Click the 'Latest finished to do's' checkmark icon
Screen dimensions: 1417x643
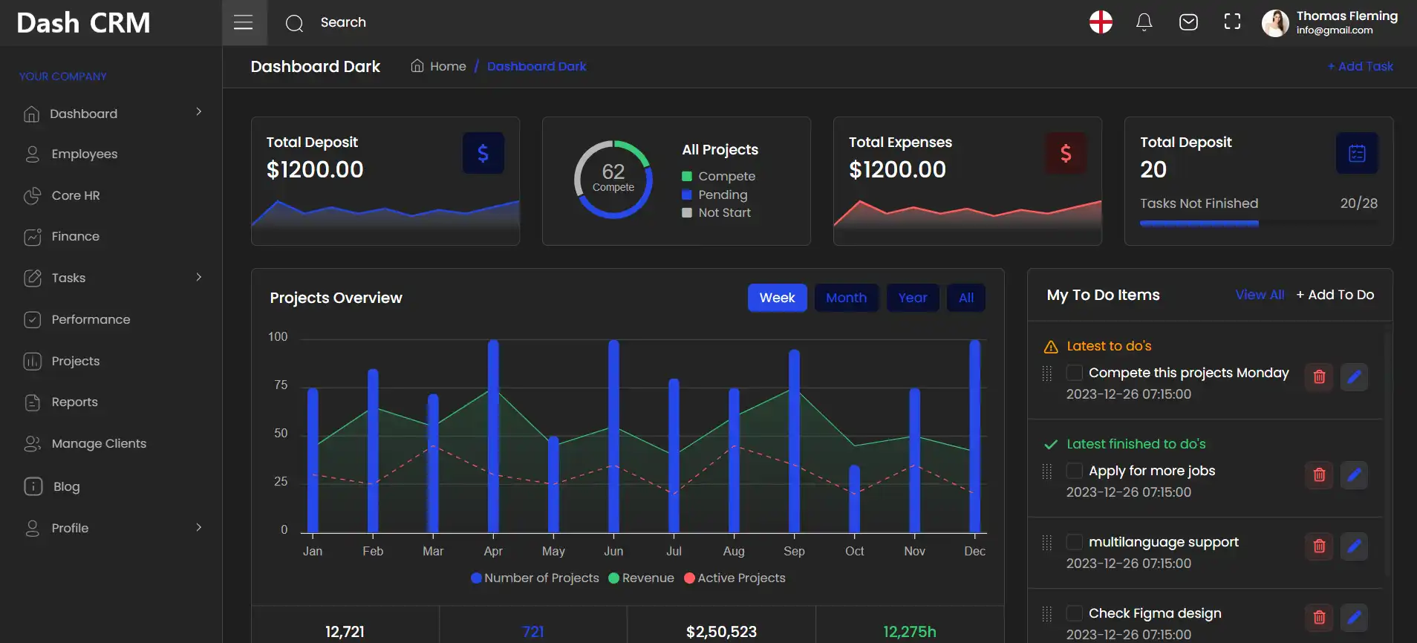(1051, 444)
